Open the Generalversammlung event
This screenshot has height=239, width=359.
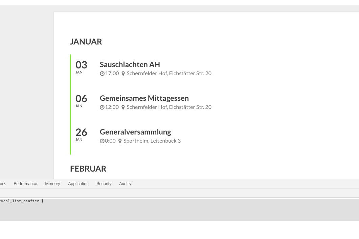pyautogui.click(x=135, y=132)
